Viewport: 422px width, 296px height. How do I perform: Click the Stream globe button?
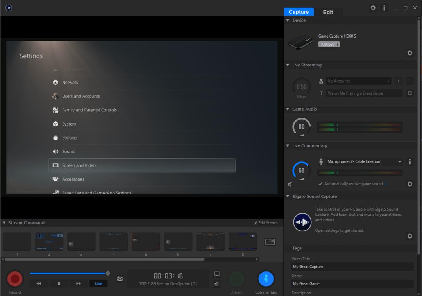pos(236,279)
